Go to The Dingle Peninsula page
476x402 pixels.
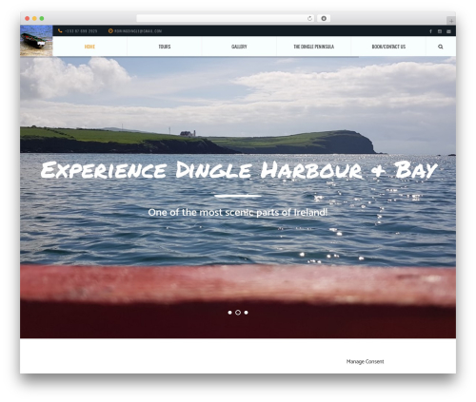point(313,47)
